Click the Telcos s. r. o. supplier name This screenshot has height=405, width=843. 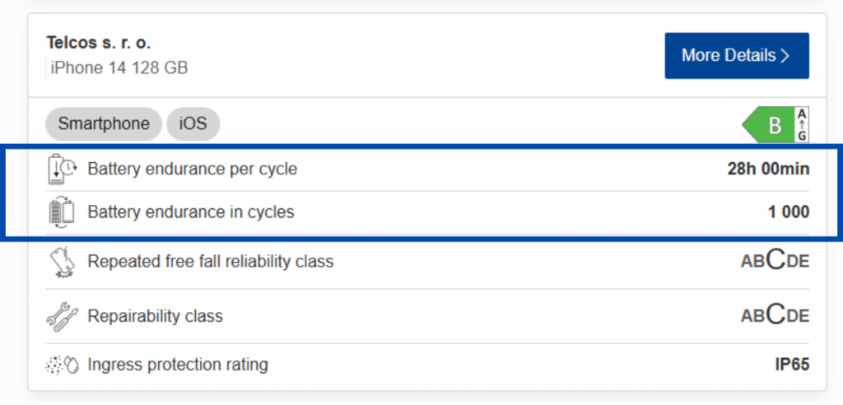(x=99, y=43)
